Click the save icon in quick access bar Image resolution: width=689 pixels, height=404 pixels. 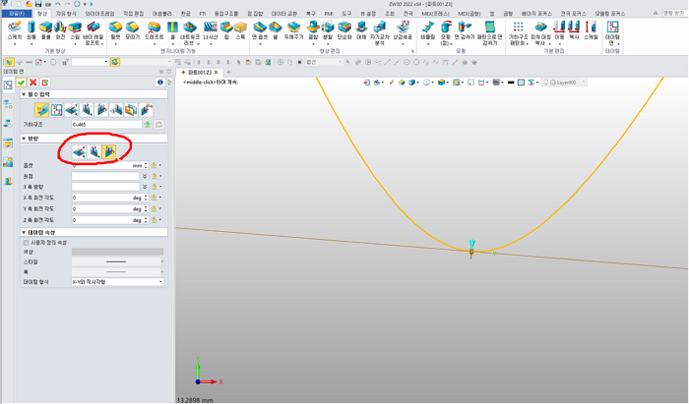[38, 4]
